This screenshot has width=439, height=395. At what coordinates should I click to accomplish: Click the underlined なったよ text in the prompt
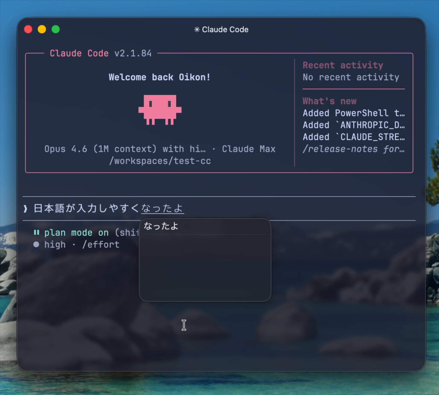click(162, 208)
